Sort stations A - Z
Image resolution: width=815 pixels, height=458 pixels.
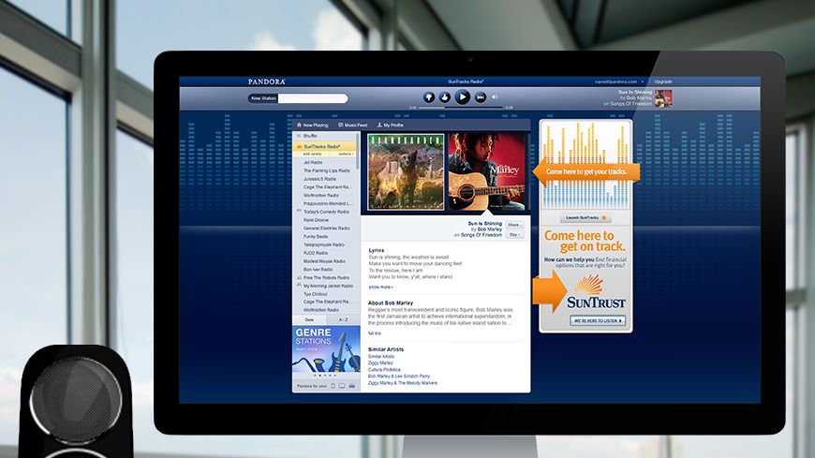pos(343,320)
